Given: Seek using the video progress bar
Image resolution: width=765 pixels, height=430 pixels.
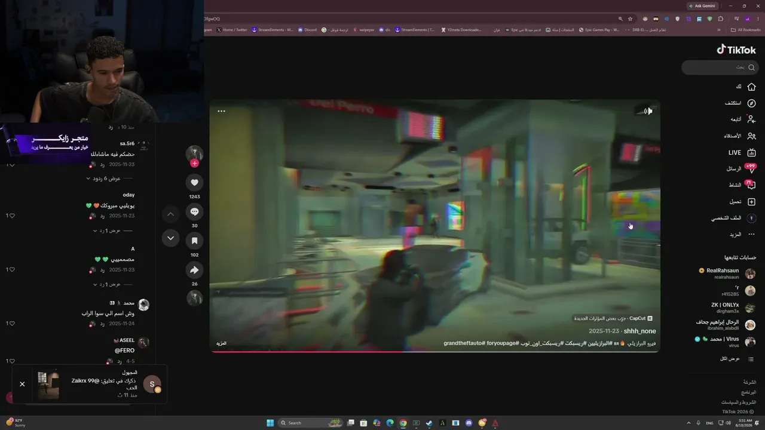Looking at the screenshot, I should (x=434, y=351).
